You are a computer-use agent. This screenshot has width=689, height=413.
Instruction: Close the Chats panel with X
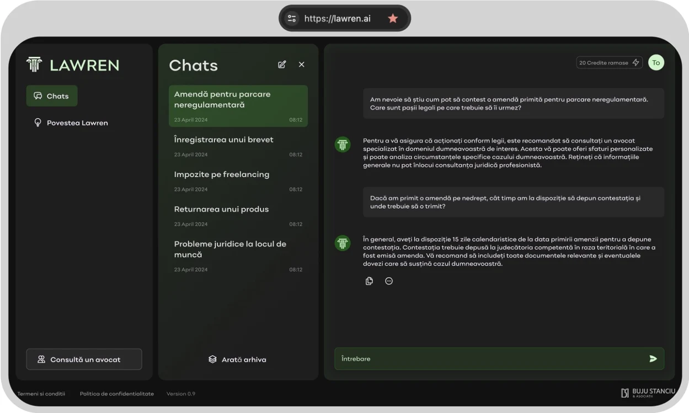pyautogui.click(x=301, y=64)
